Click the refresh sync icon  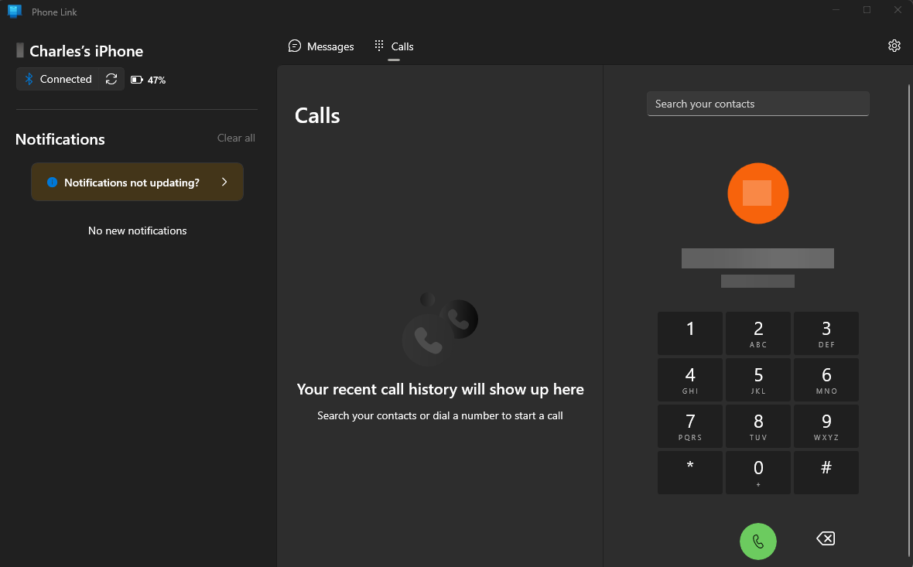tap(111, 79)
